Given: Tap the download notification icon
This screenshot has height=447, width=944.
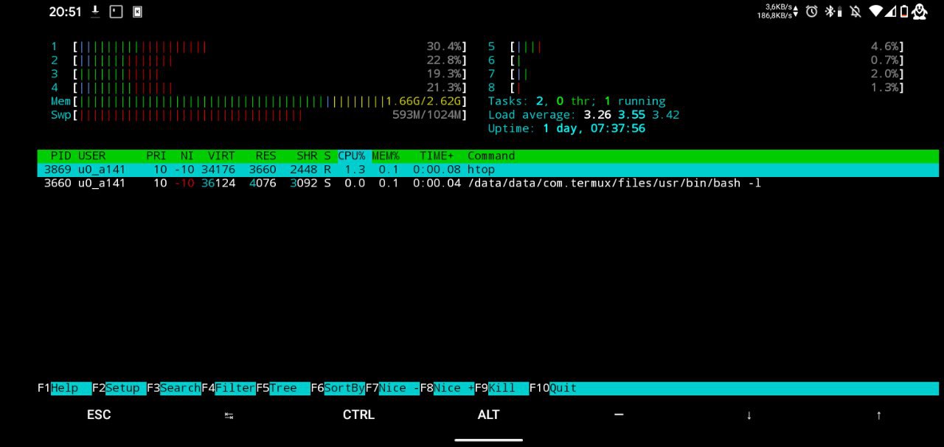Looking at the screenshot, I should point(95,12).
